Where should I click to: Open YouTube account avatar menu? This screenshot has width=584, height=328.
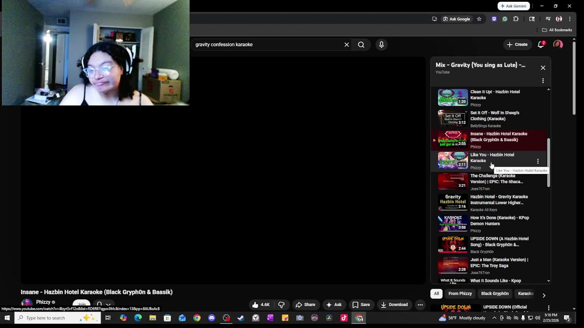click(558, 45)
